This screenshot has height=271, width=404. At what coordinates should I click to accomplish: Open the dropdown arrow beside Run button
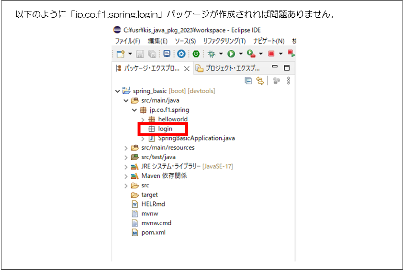pos(241,54)
